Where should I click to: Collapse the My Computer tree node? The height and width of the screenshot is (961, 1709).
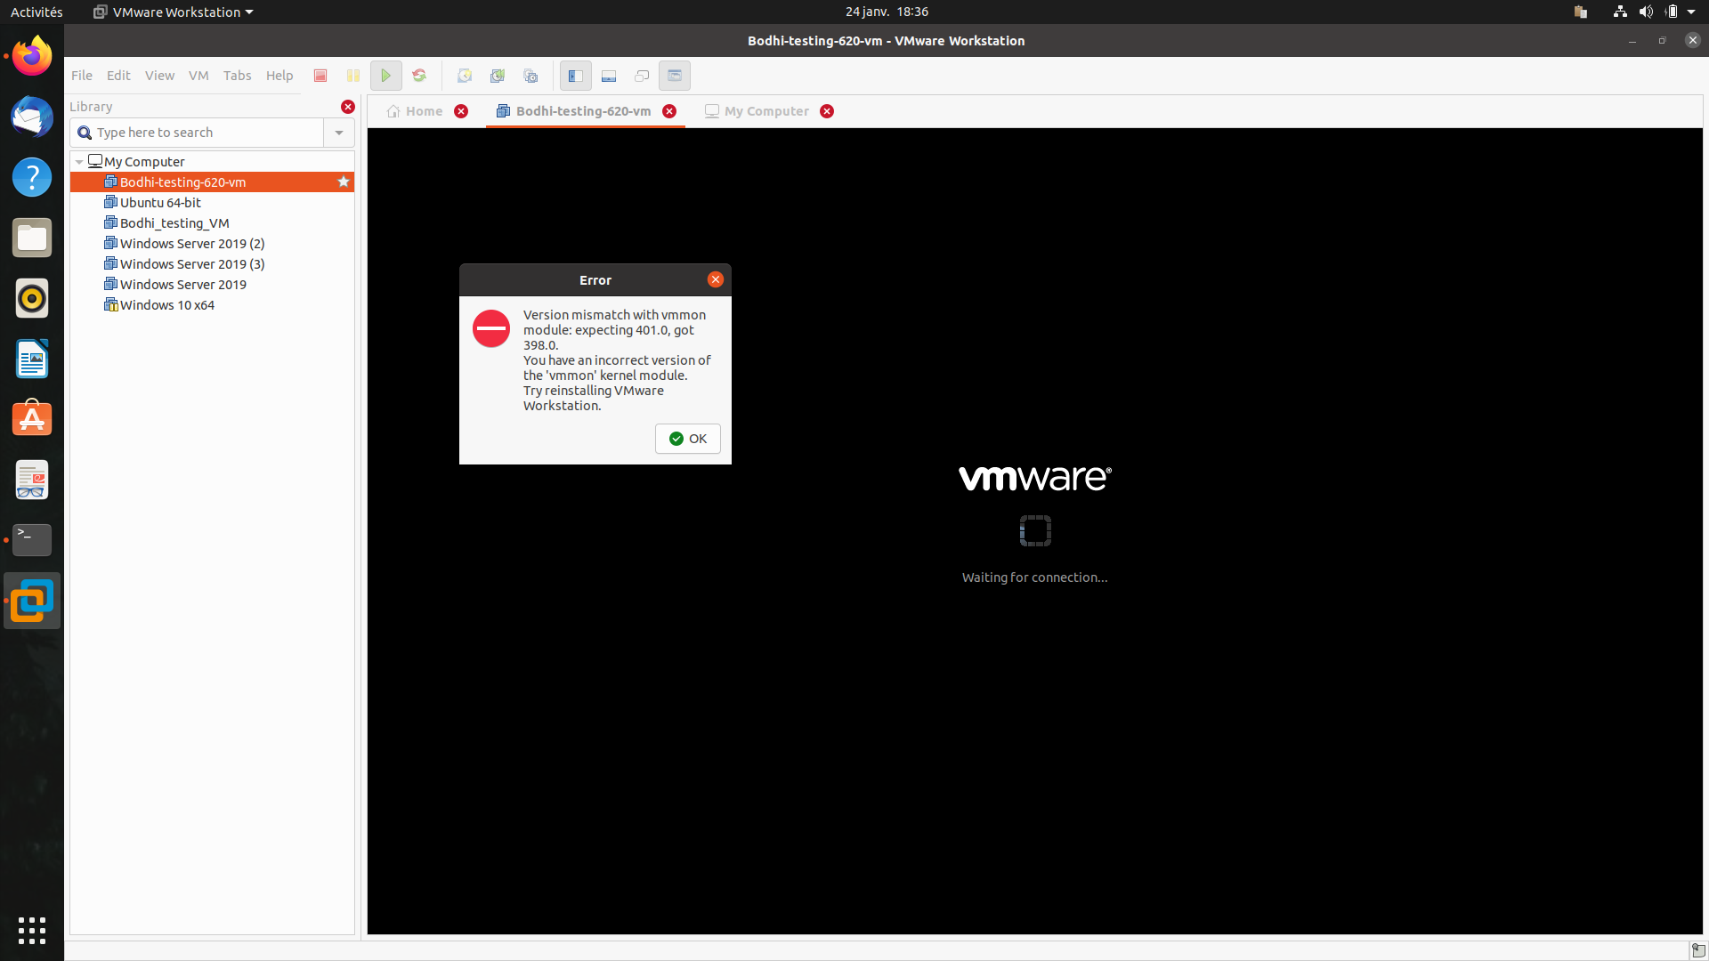(79, 162)
